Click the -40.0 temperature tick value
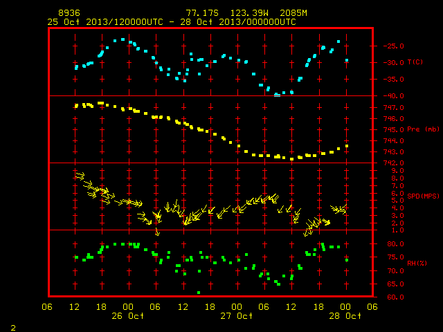The height and width of the screenshot is (332, 443). pyautogui.click(x=393, y=96)
